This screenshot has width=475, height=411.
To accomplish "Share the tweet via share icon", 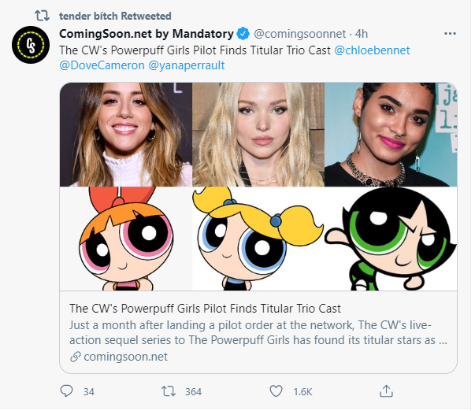I will pyautogui.click(x=386, y=391).
